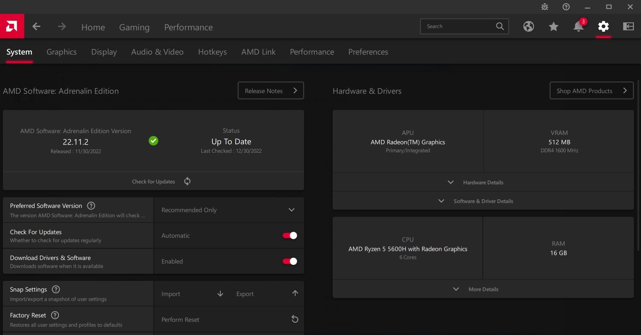Click Shop AMD Products button

pyautogui.click(x=591, y=90)
